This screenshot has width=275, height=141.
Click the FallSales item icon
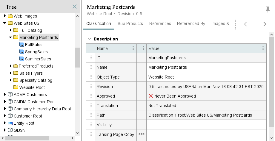pyautogui.click(x=21, y=45)
